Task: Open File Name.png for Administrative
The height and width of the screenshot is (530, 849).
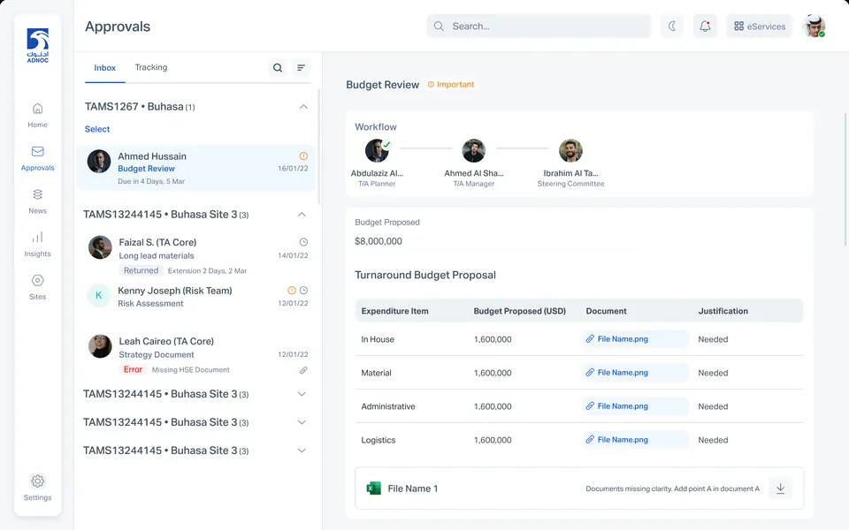Action: (x=635, y=406)
